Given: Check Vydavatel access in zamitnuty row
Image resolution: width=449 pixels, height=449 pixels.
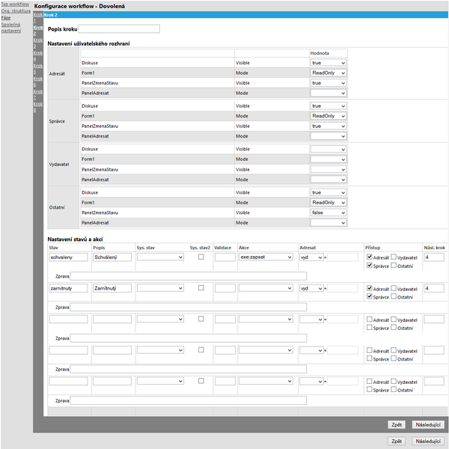Looking at the screenshot, I should 394,288.
